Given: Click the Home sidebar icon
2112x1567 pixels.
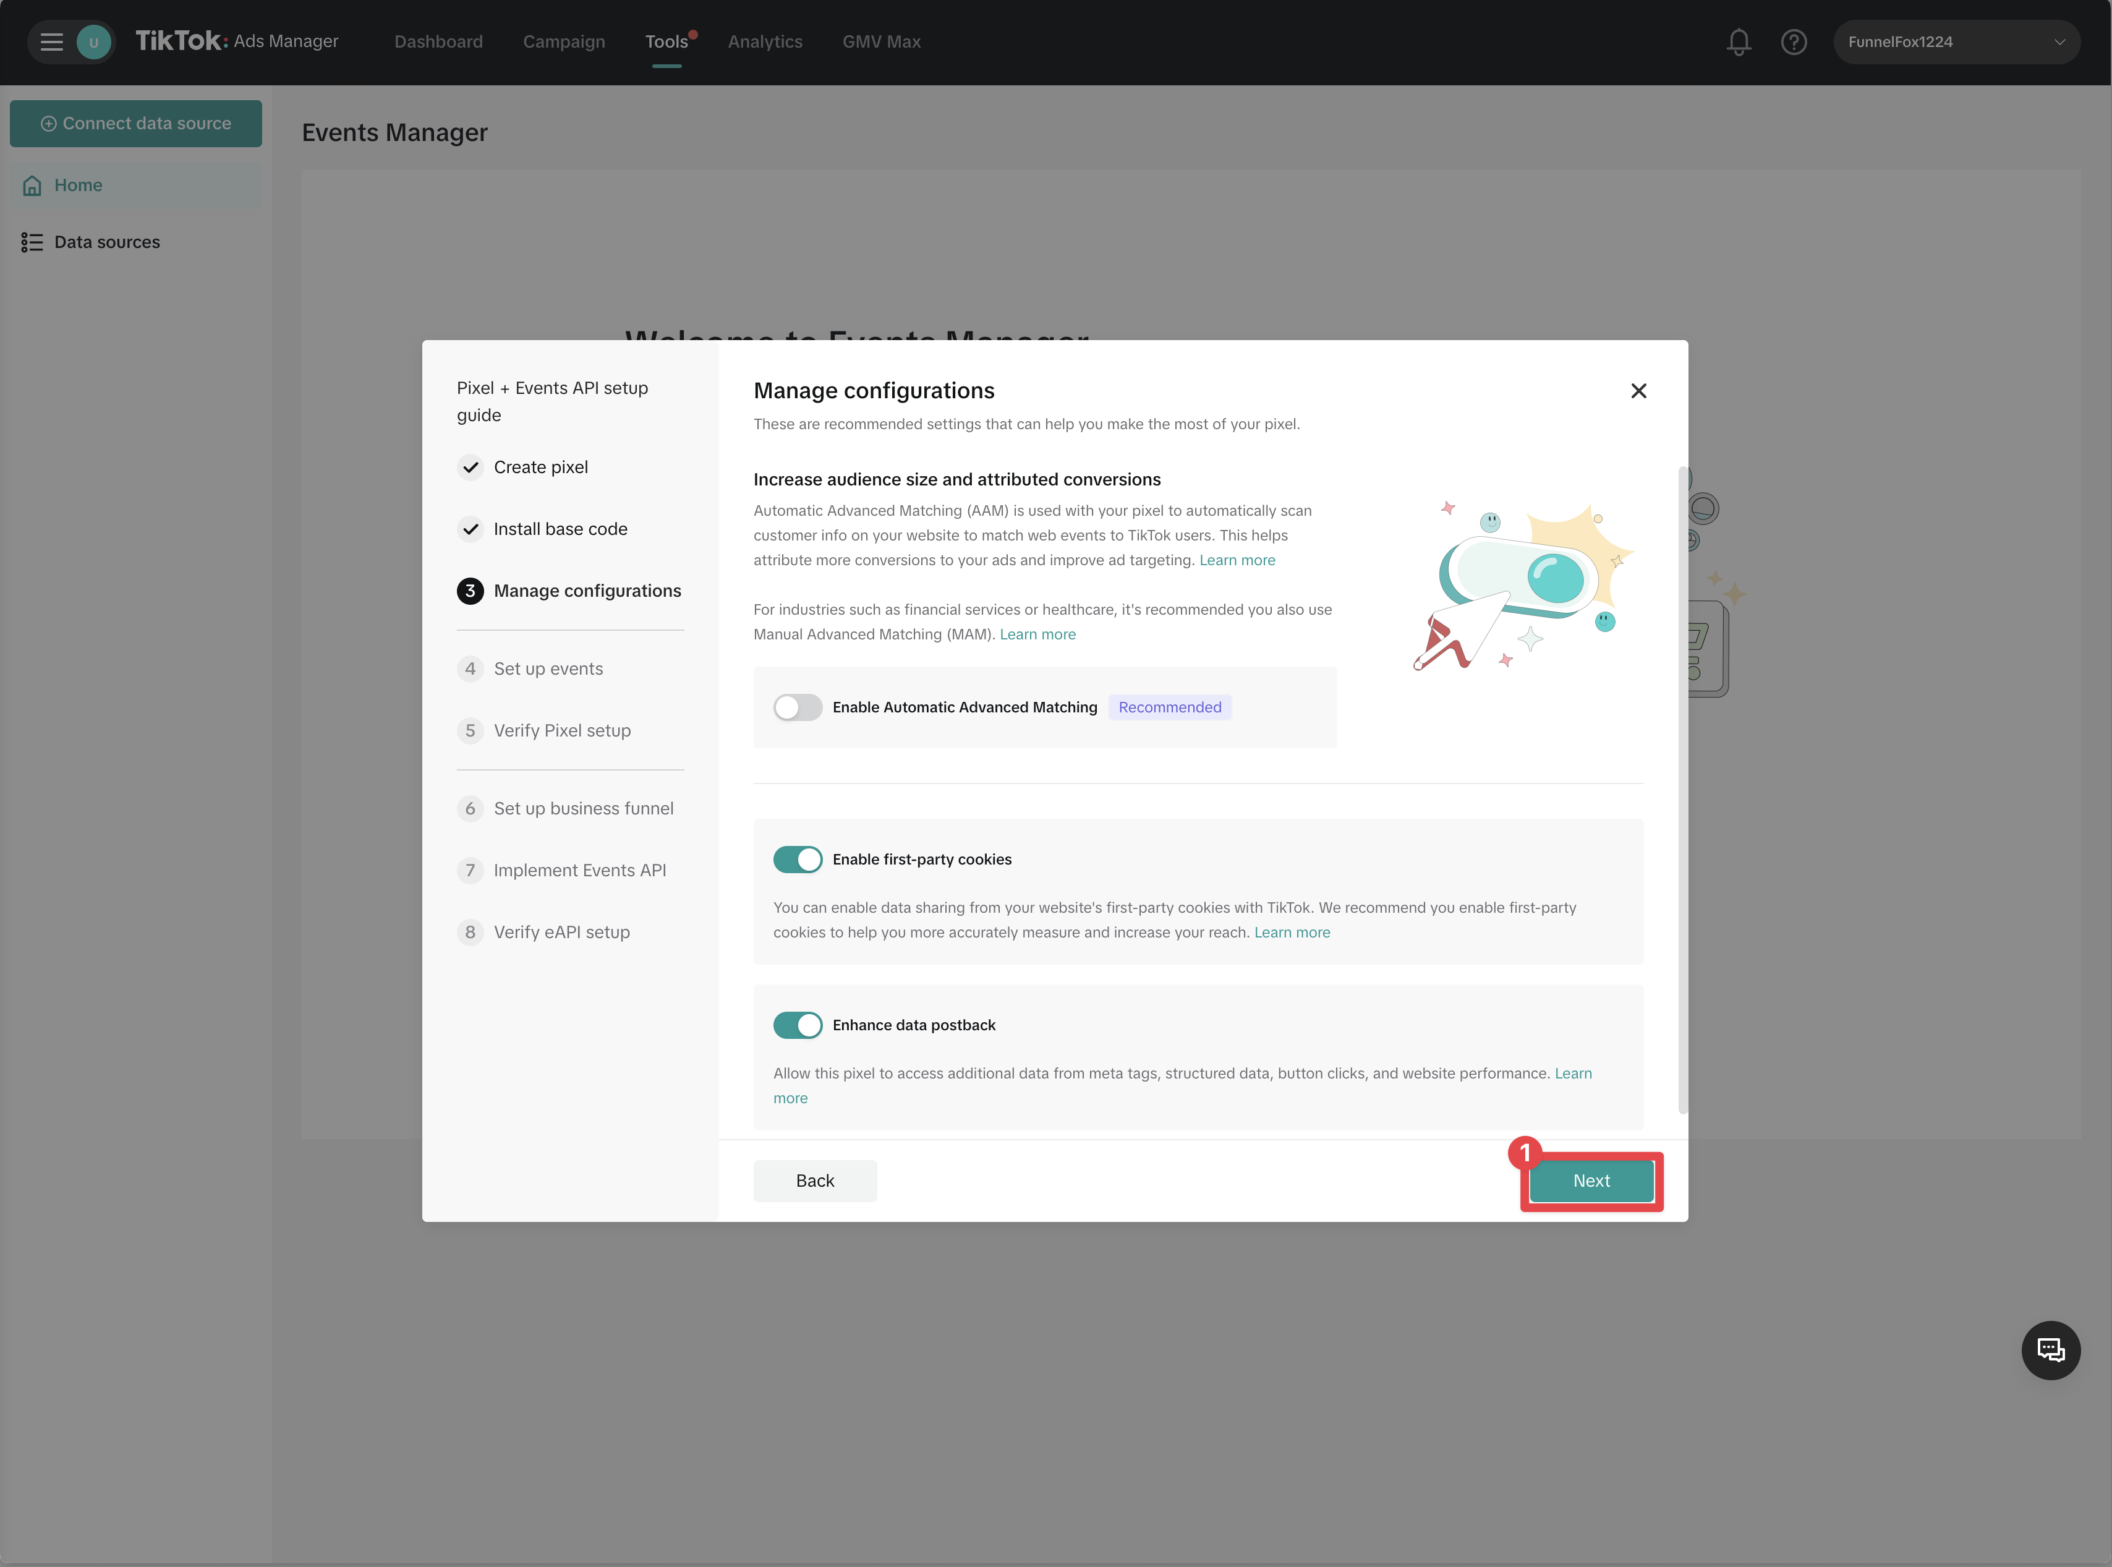Looking at the screenshot, I should 32,186.
